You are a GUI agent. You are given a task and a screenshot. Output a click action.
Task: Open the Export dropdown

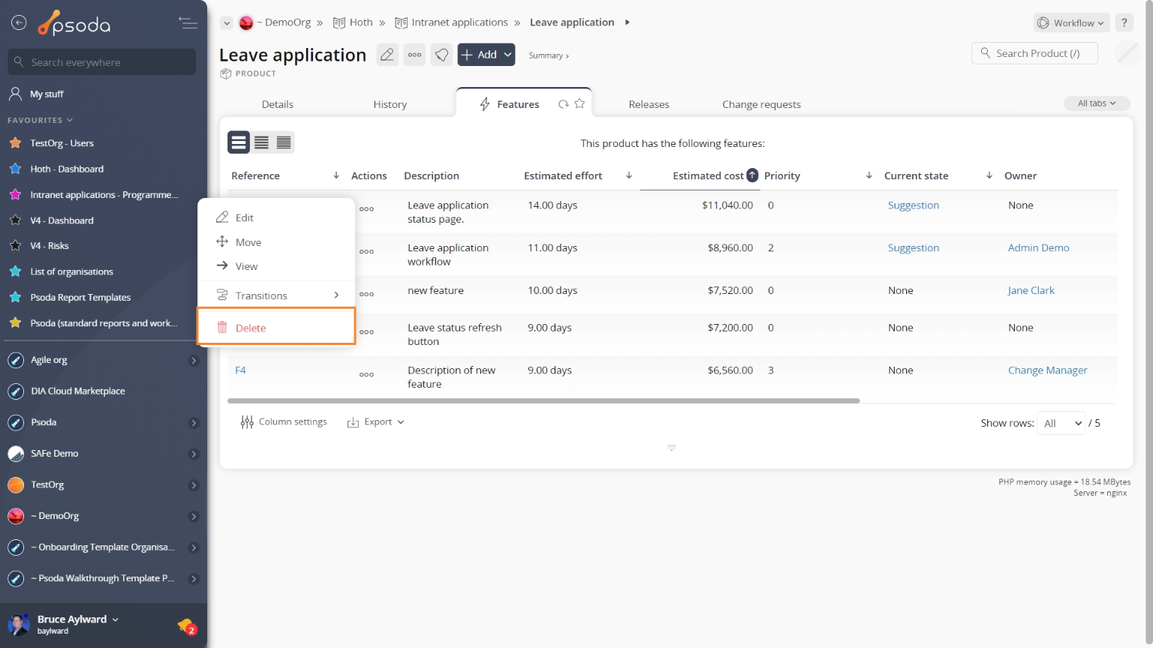point(375,422)
